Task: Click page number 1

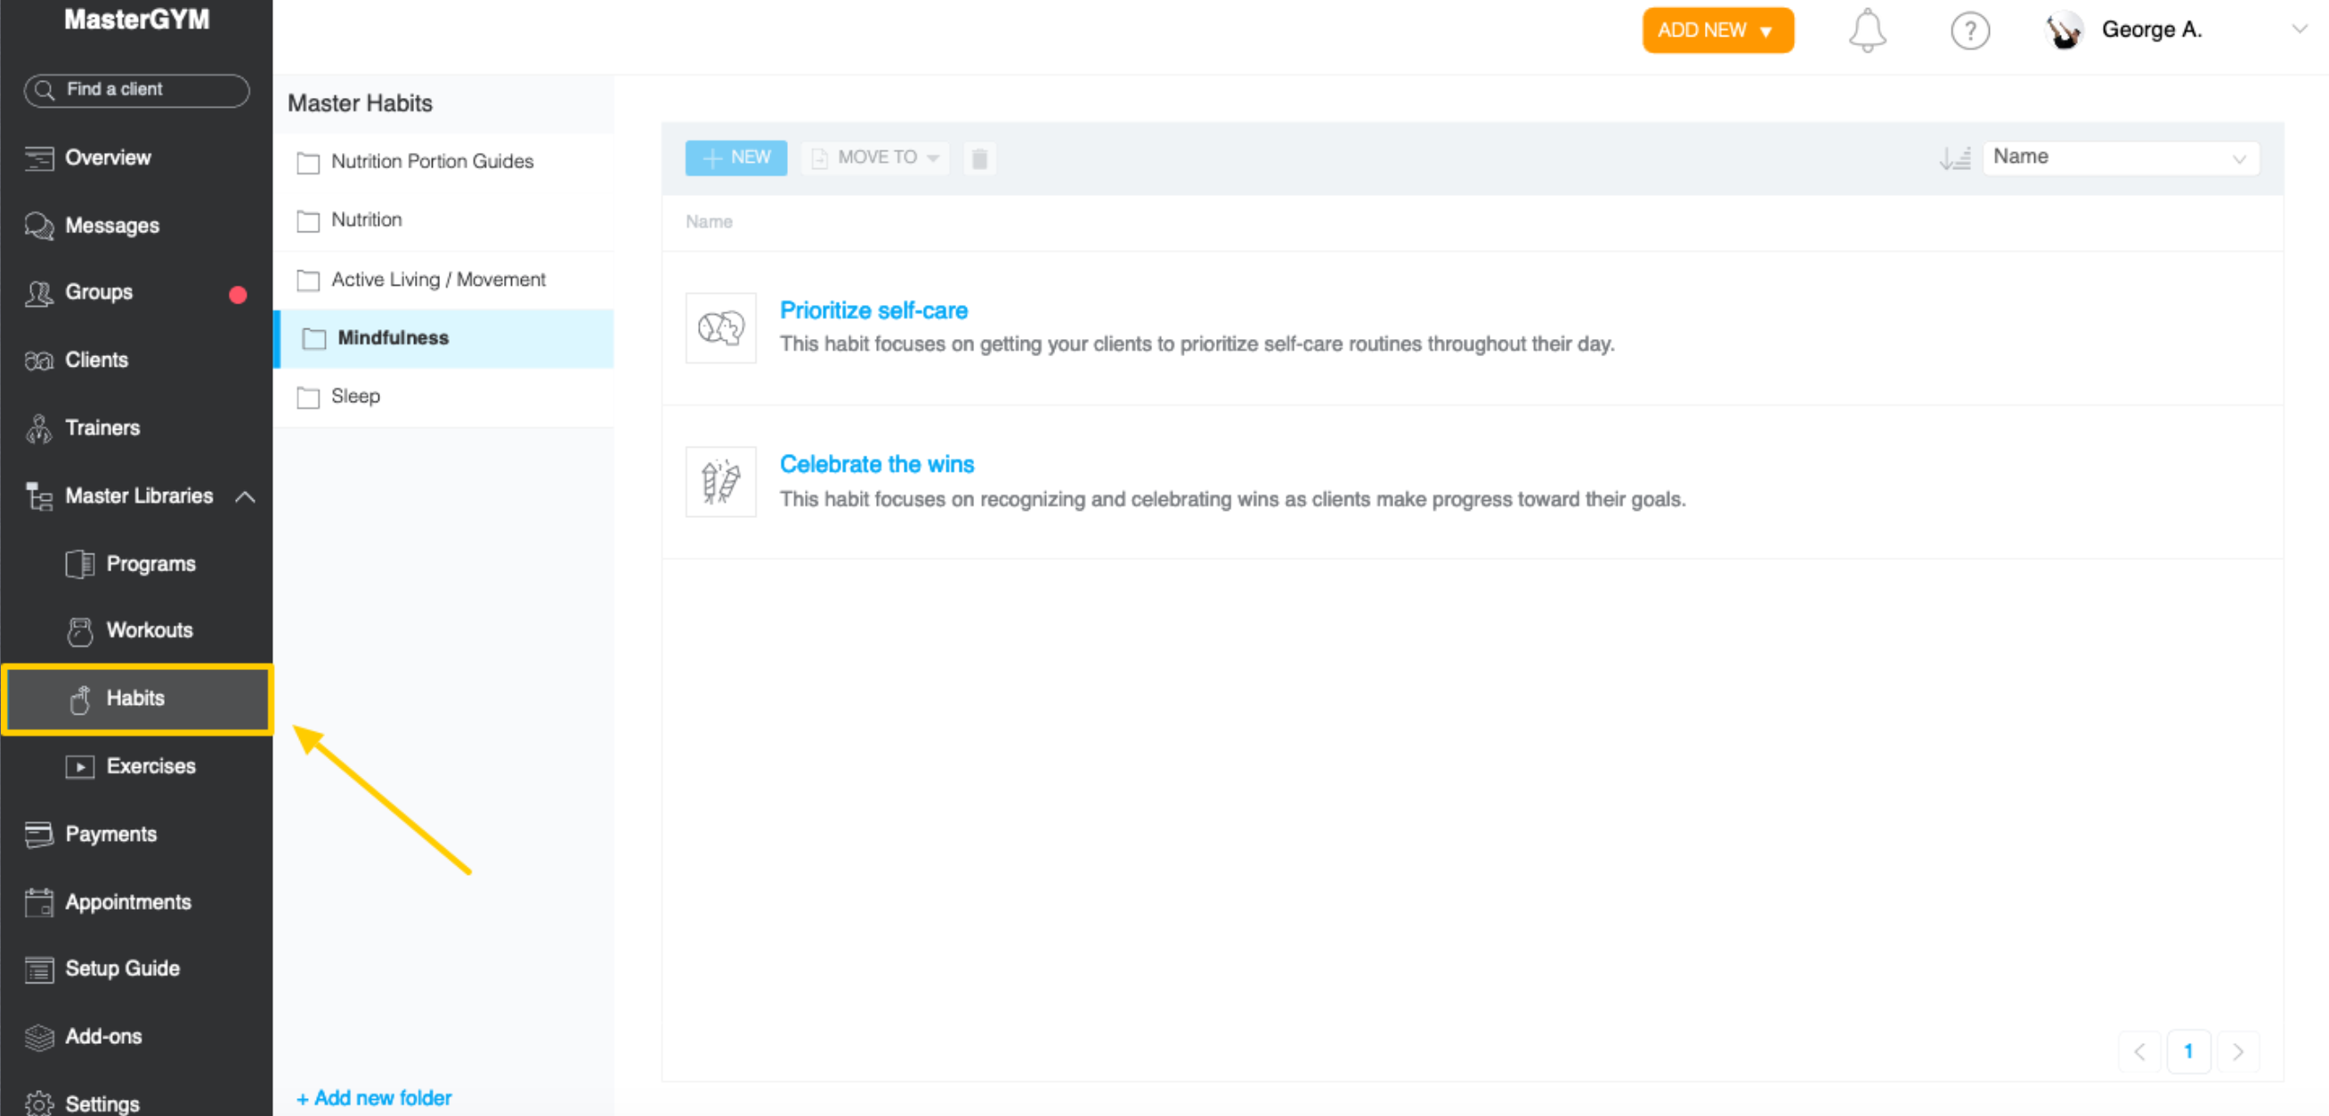Action: pyautogui.click(x=2189, y=1052)
